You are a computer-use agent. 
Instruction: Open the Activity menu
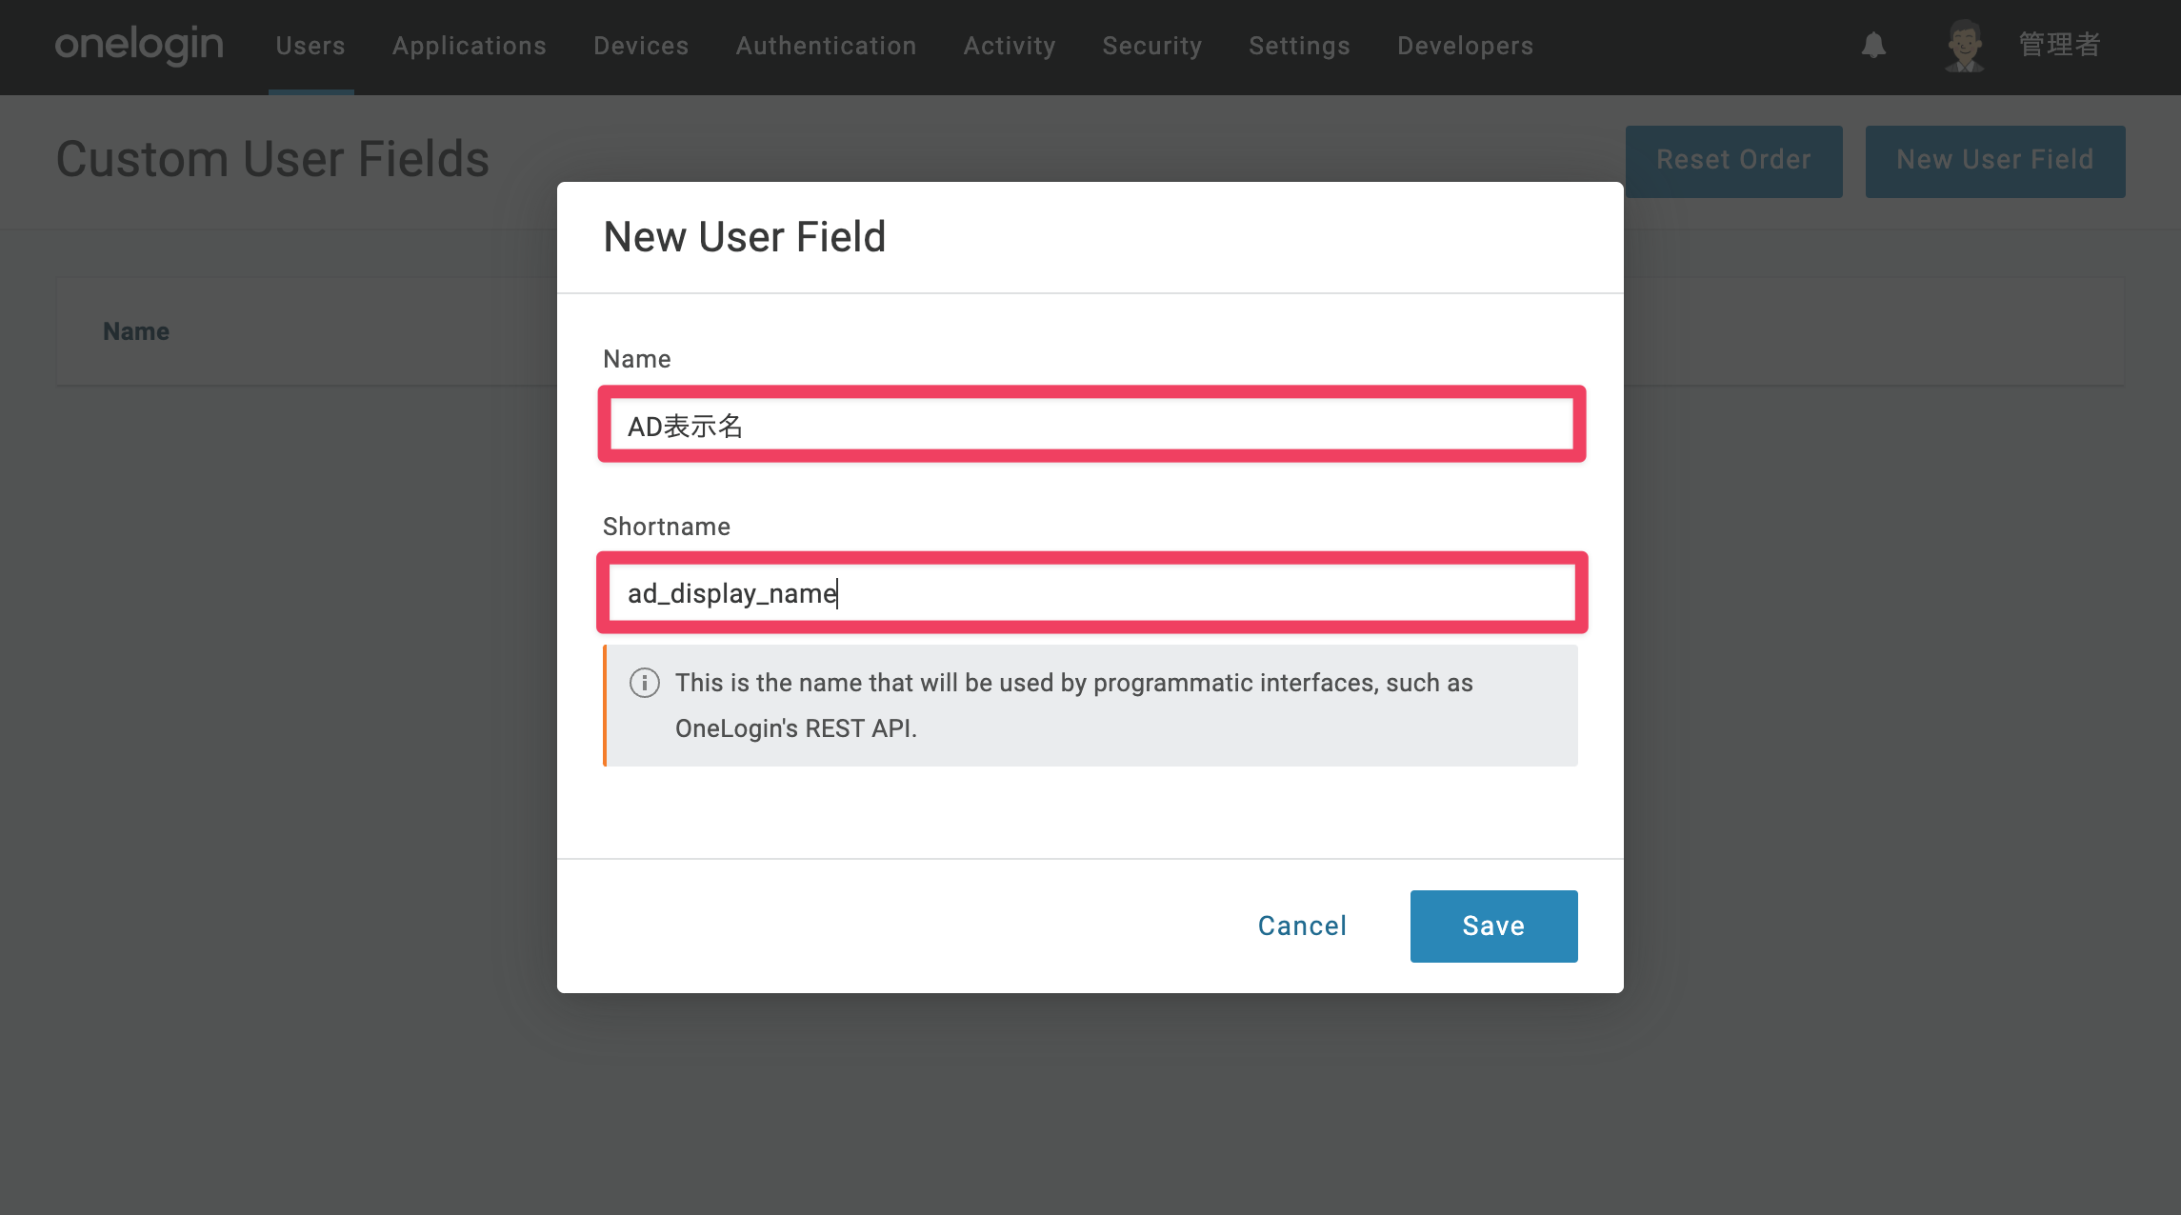(1010, 46)
